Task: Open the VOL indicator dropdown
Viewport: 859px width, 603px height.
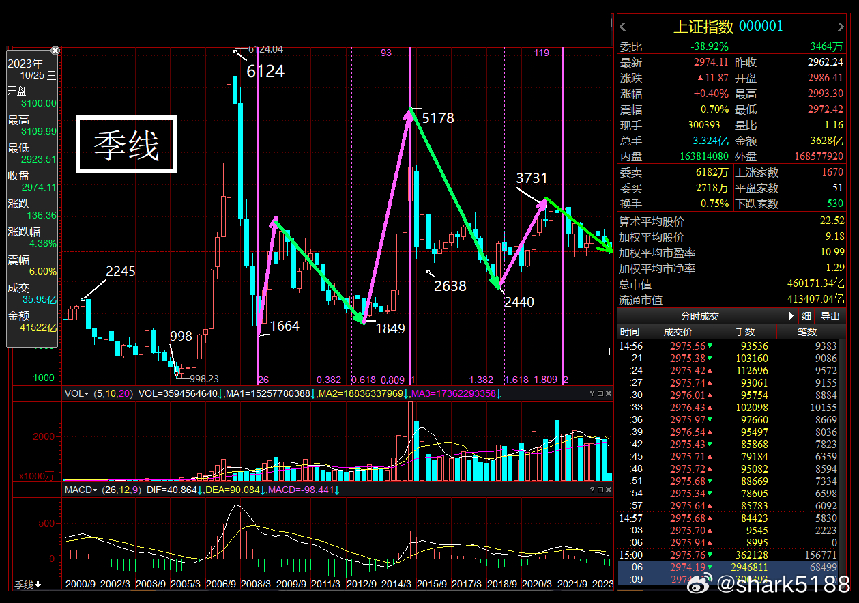Action: pyautogui.click(x=76, y=394)
